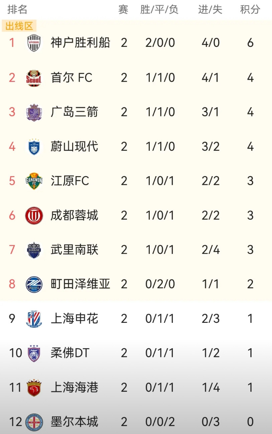Screen dimensions: 272x434
Task: Open the Ulsan HD tiger badge
Action: (x=34, y=147)
